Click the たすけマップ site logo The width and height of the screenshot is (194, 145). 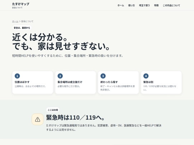[x=21, y=4]
